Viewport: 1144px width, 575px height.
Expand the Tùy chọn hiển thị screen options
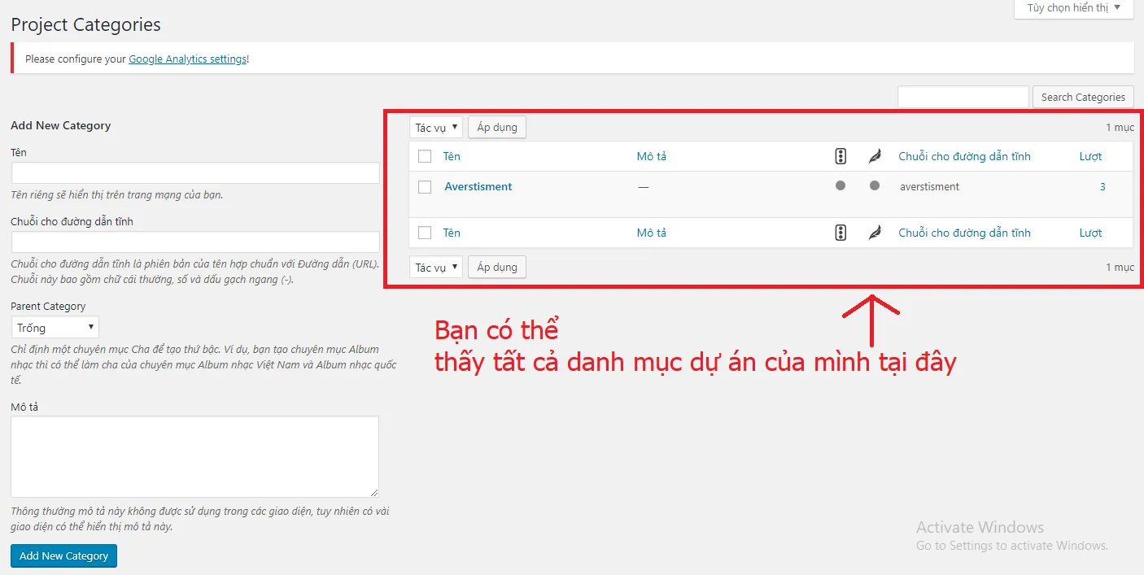[1074, 8]
